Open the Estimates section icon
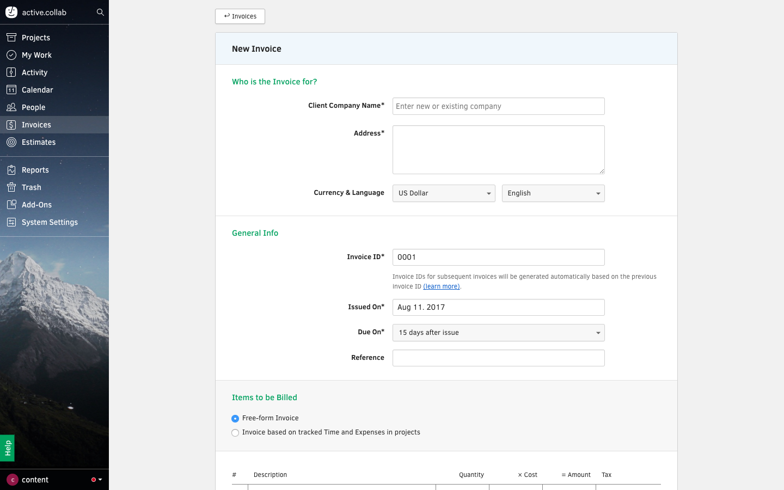Screen dimensions: 784x490 click(x=11, y=142)
